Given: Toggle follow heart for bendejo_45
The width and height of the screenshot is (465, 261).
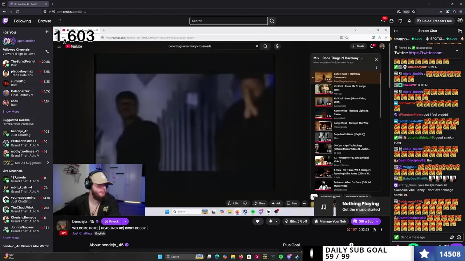Looking at the screenshot, I should [x=258, y=221].
